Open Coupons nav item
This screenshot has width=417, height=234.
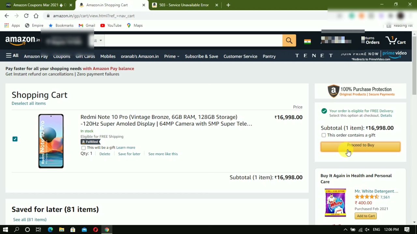(62, 56)
